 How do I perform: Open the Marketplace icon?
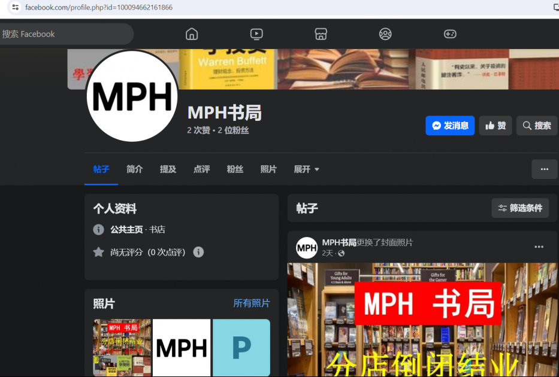tap(321, 34)
